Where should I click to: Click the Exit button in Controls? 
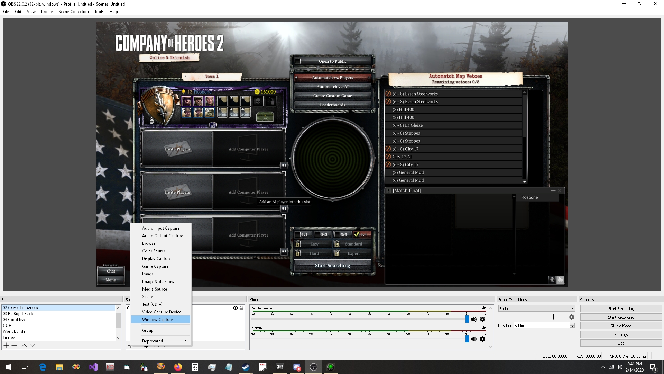click(621, 343)
